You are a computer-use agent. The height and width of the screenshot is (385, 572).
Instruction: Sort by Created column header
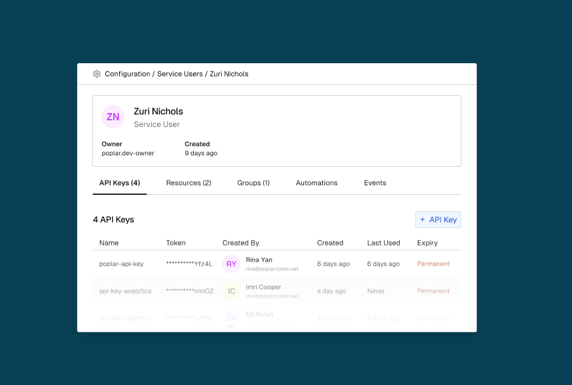click(330, 243)
